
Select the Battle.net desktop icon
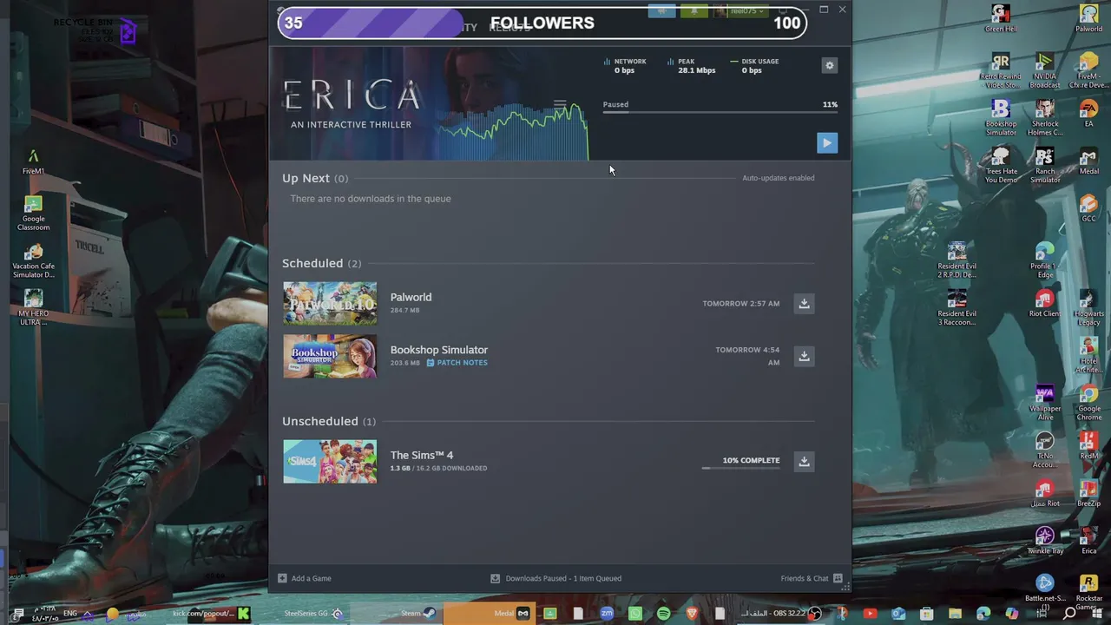point(1045,589)
